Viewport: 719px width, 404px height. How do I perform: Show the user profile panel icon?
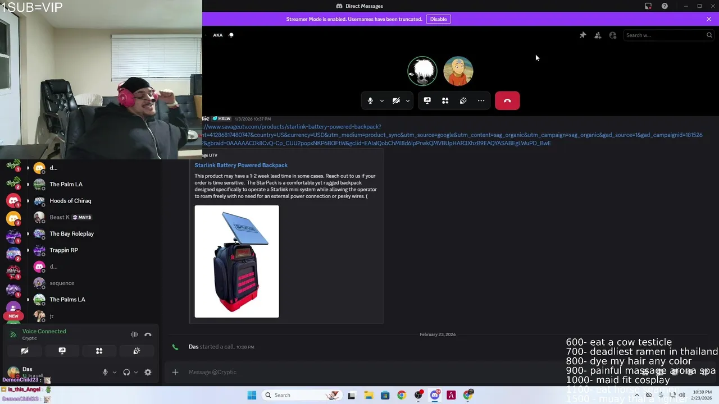[613, 35]
